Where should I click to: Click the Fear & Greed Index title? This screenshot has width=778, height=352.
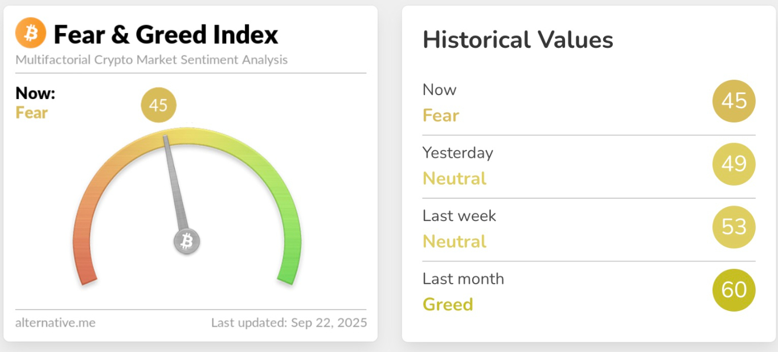click(166, 34)
